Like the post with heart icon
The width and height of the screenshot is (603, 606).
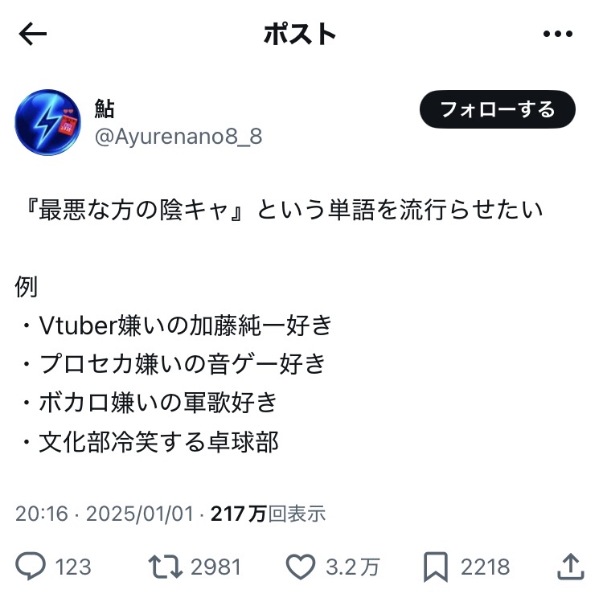301,567
